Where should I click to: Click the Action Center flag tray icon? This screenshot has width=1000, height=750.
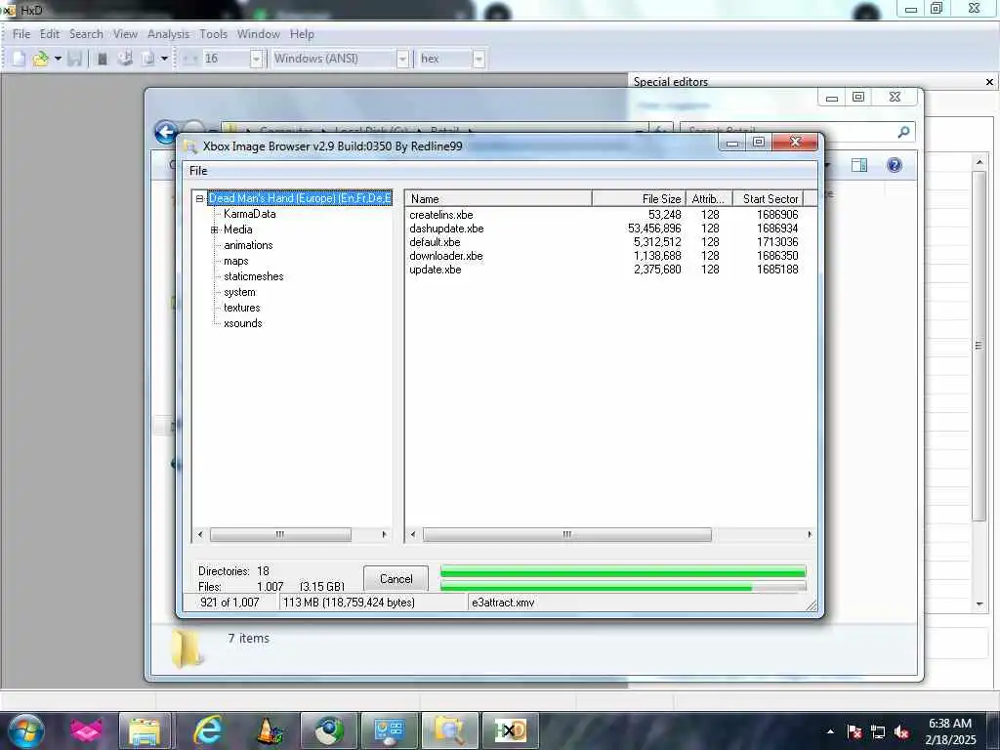coord(854,731)
